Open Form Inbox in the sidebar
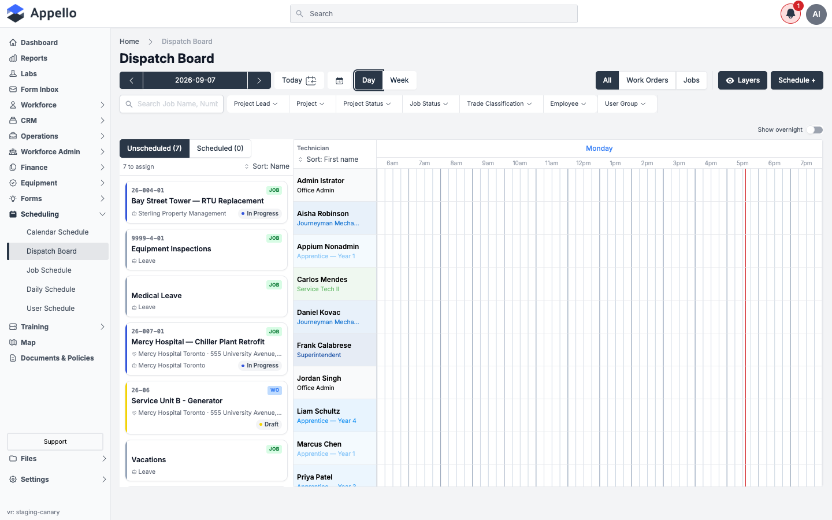Image resolution: width=832 pixels, height=520 pixels. click(x=40, y=90)
